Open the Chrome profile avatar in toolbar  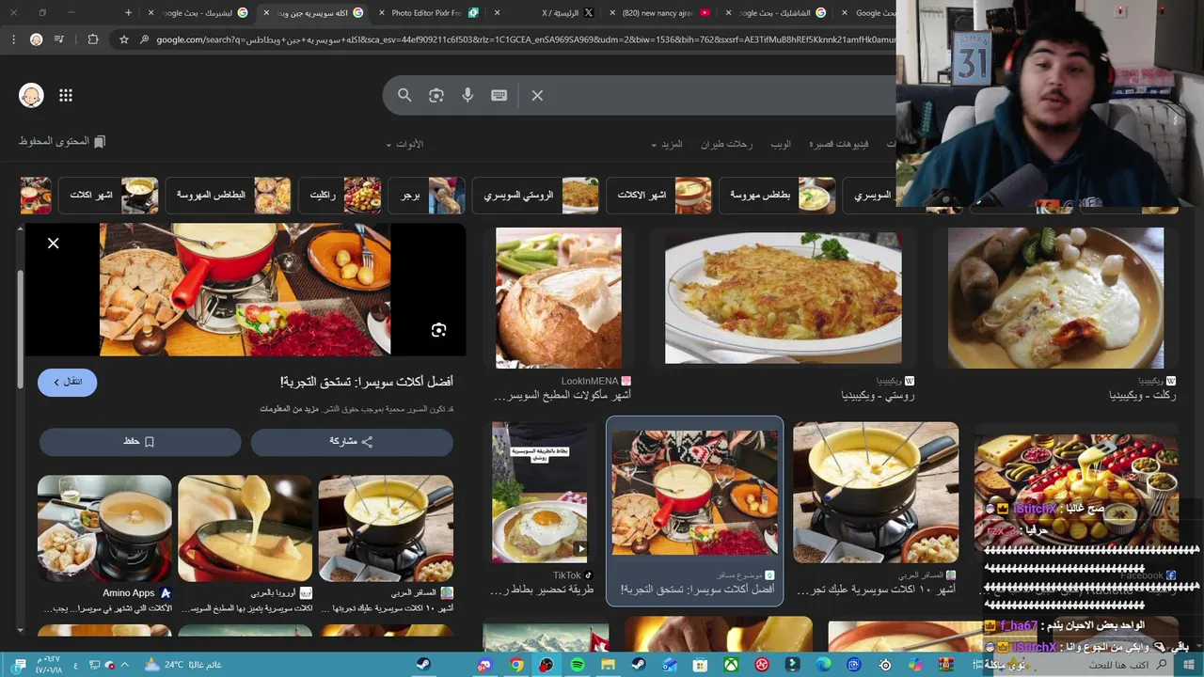(x=36, y=39)
